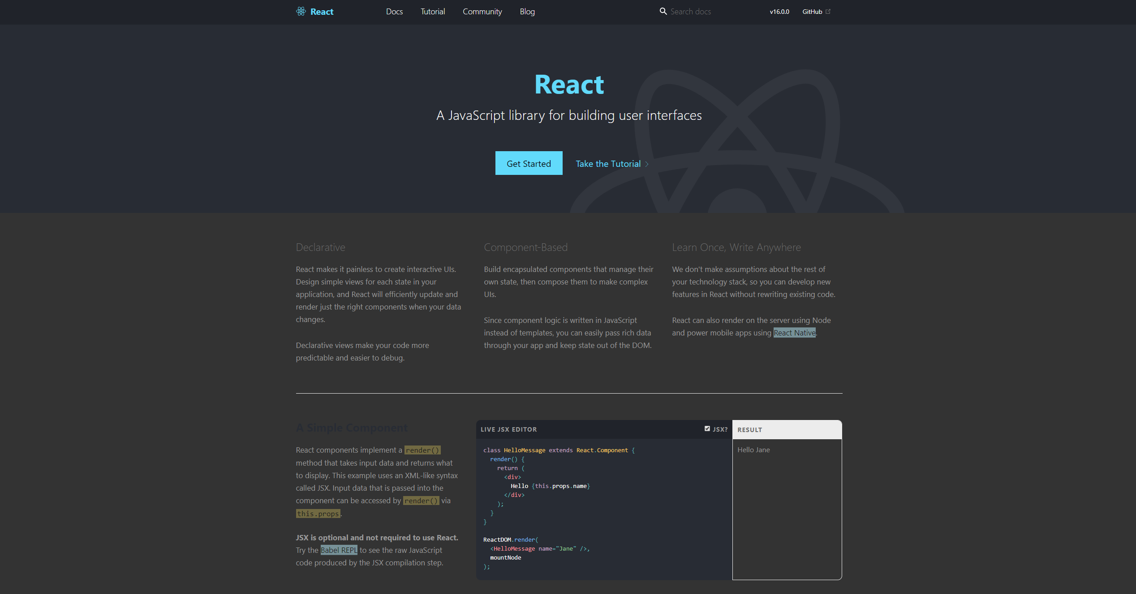This screenshot has height=594, width=1136.
Task: Click the Learn Once, Write Anywhere heading
Action: (736, 247)
